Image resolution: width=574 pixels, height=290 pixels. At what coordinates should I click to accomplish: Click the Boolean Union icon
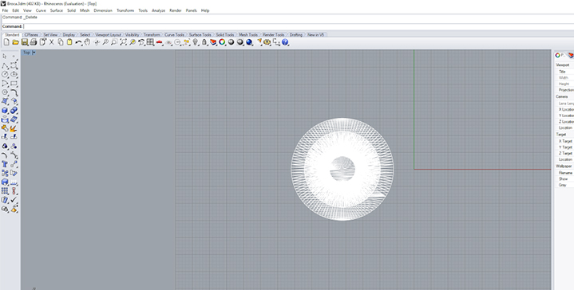(x=14, y=110)
